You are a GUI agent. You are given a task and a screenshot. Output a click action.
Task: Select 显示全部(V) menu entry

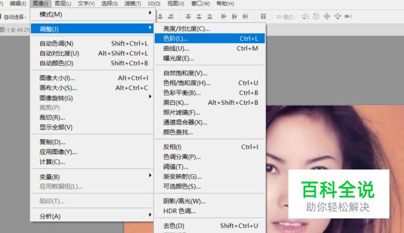[92, 127]
